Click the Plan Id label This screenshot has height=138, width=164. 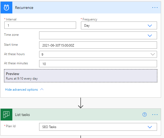[x=10, y=126]
